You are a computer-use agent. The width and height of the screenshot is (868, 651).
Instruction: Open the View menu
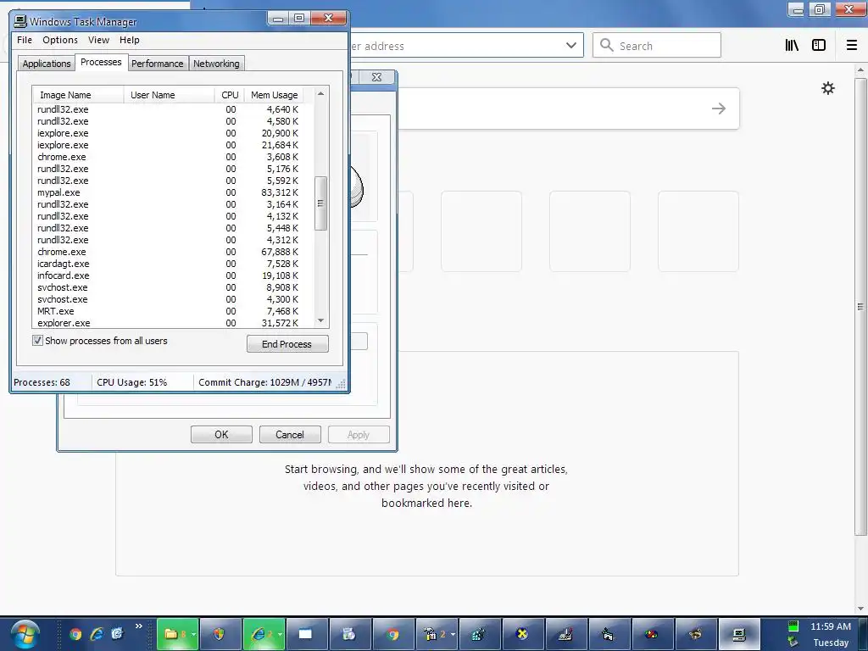pyautogui.click(x=98, y=40)
